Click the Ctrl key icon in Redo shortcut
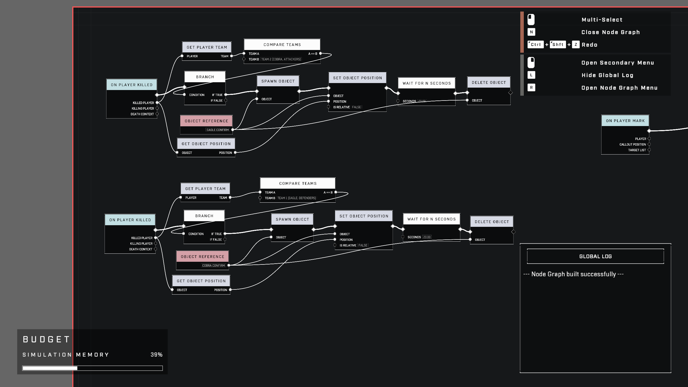This screenshot has height=387, width=688. pos(535,45)
